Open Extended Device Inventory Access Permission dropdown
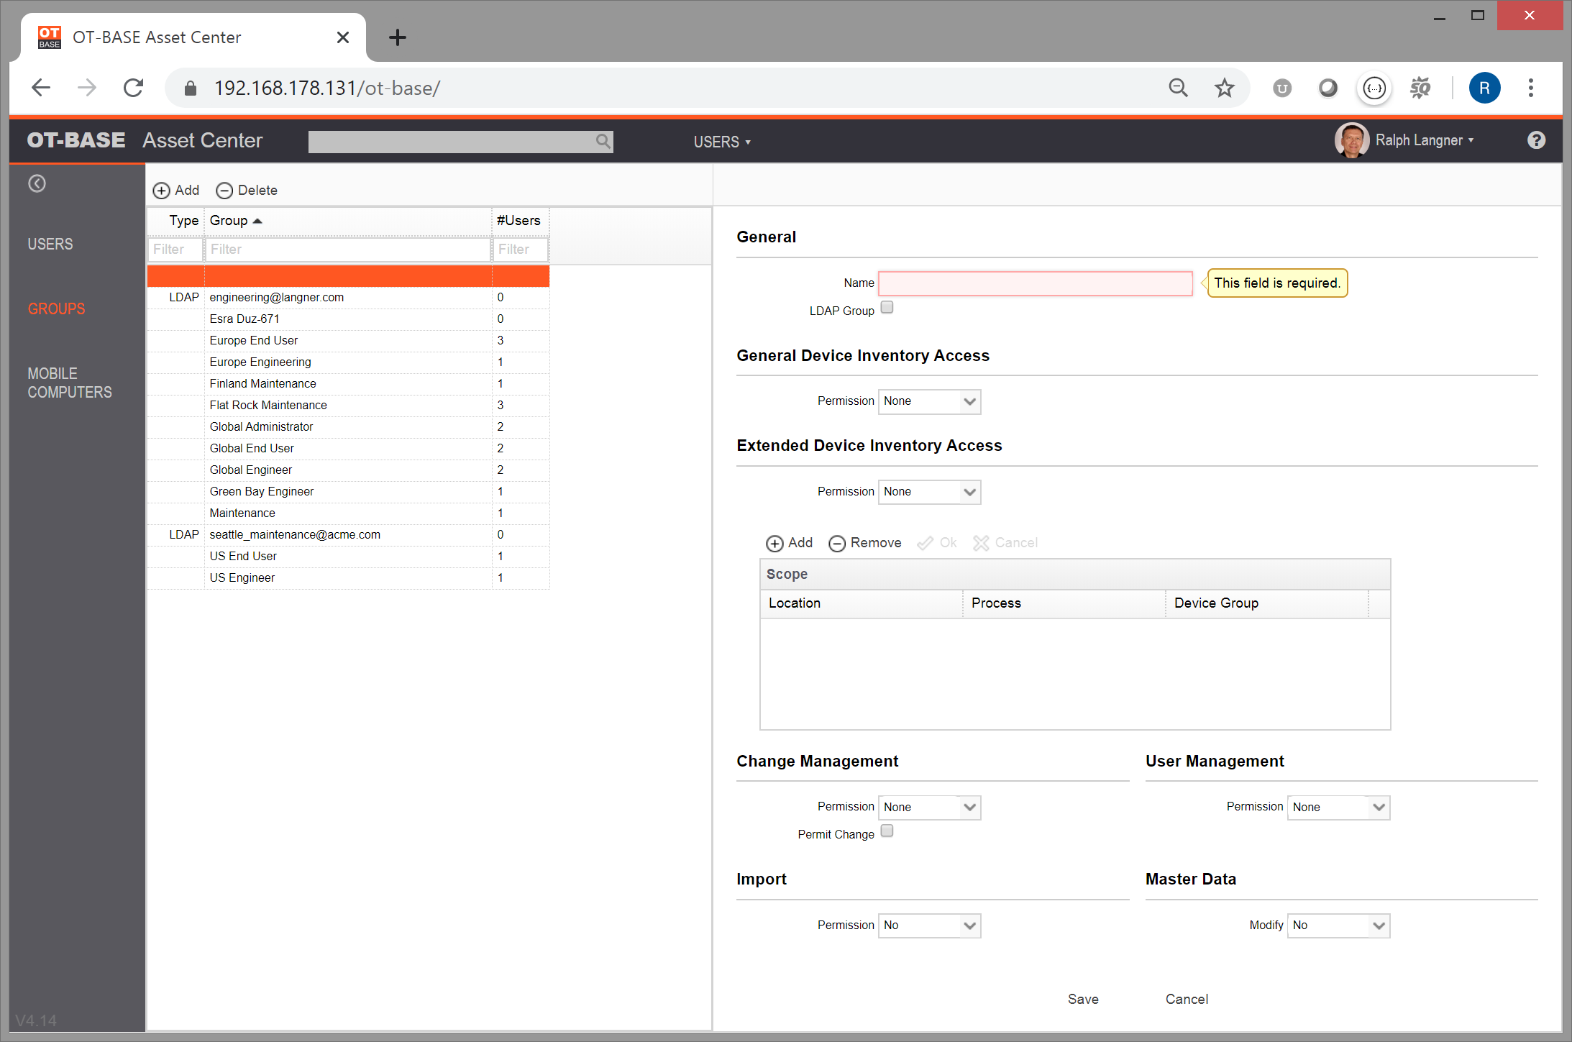Image resolution: width=1572 pixels, height=1042 pixels. [x=929, y=492]
